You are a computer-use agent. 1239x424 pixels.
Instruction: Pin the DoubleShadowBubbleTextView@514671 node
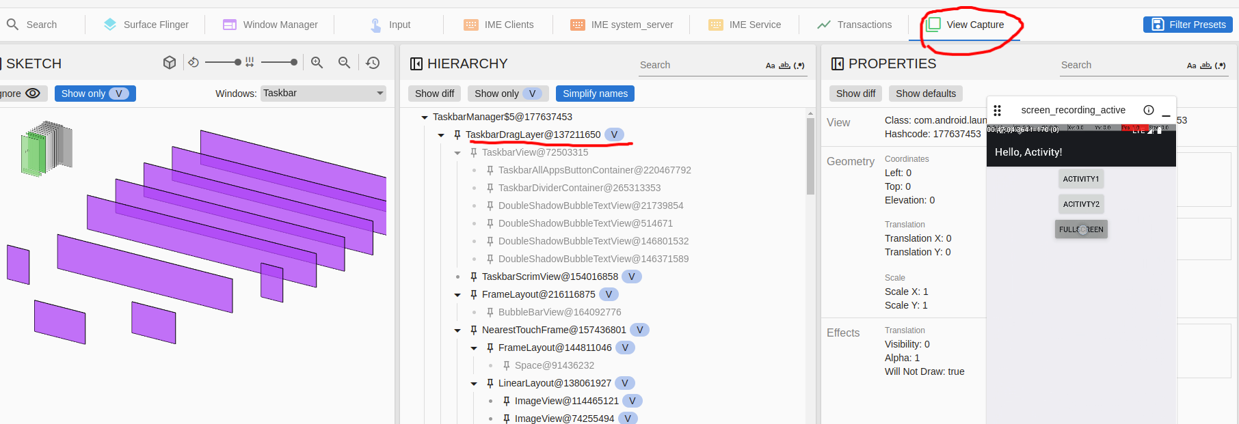point(490,223)
